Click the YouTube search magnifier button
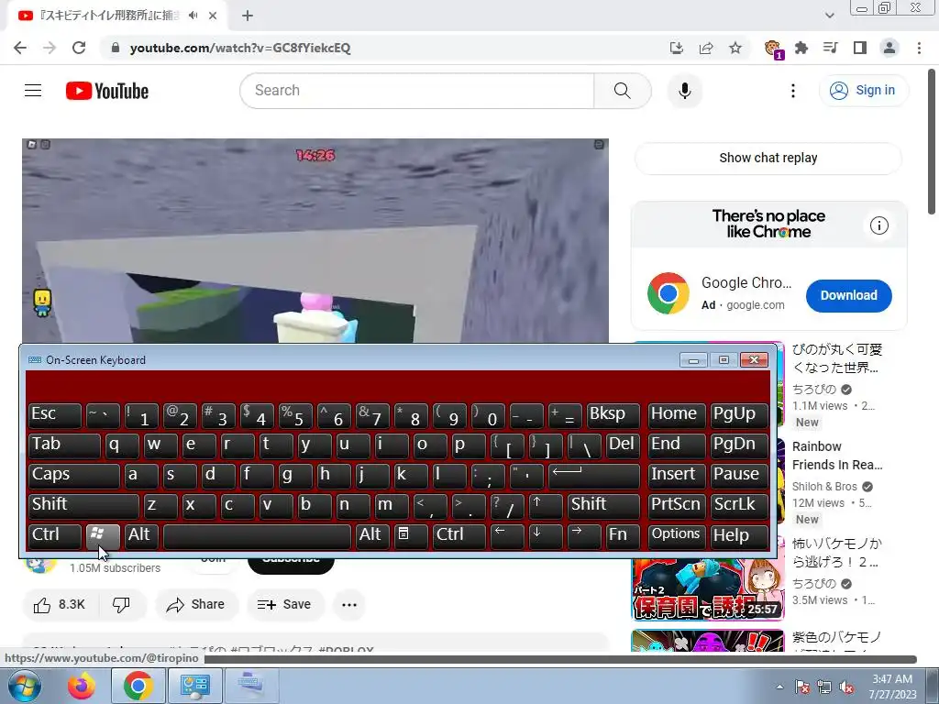This screenshot has width=939, height=704. [x=623, y=91]
